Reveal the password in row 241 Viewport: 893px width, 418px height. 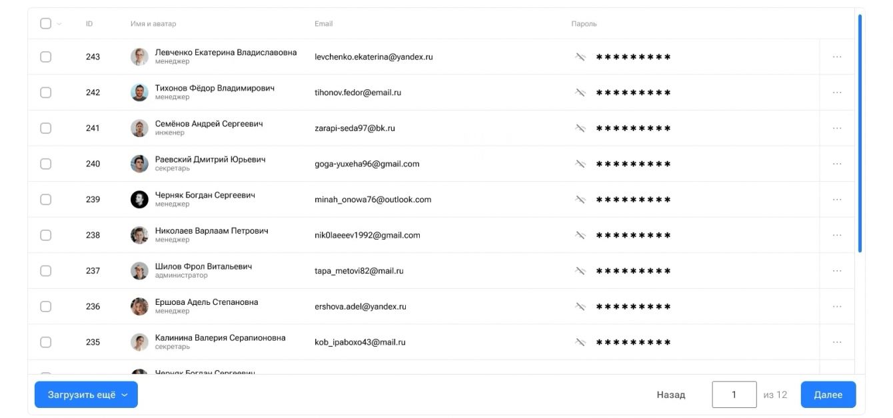tap(580, 128)
